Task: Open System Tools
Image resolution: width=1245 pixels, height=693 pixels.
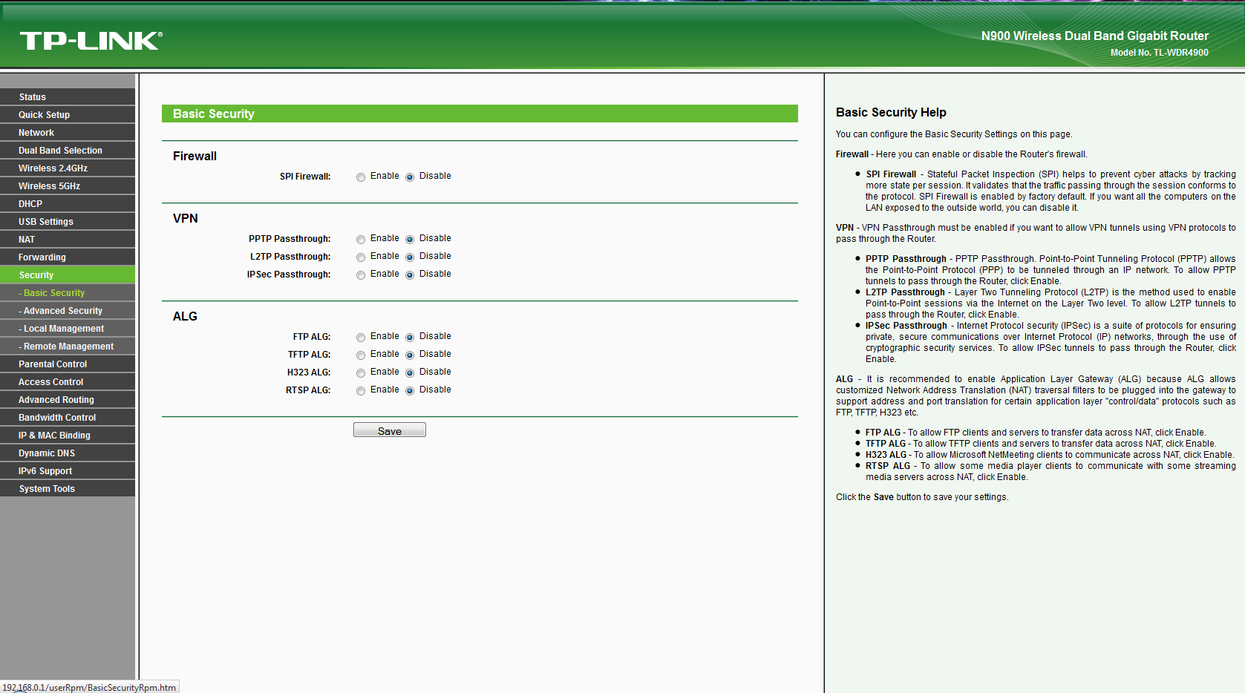Action: [x=68, y=489]
